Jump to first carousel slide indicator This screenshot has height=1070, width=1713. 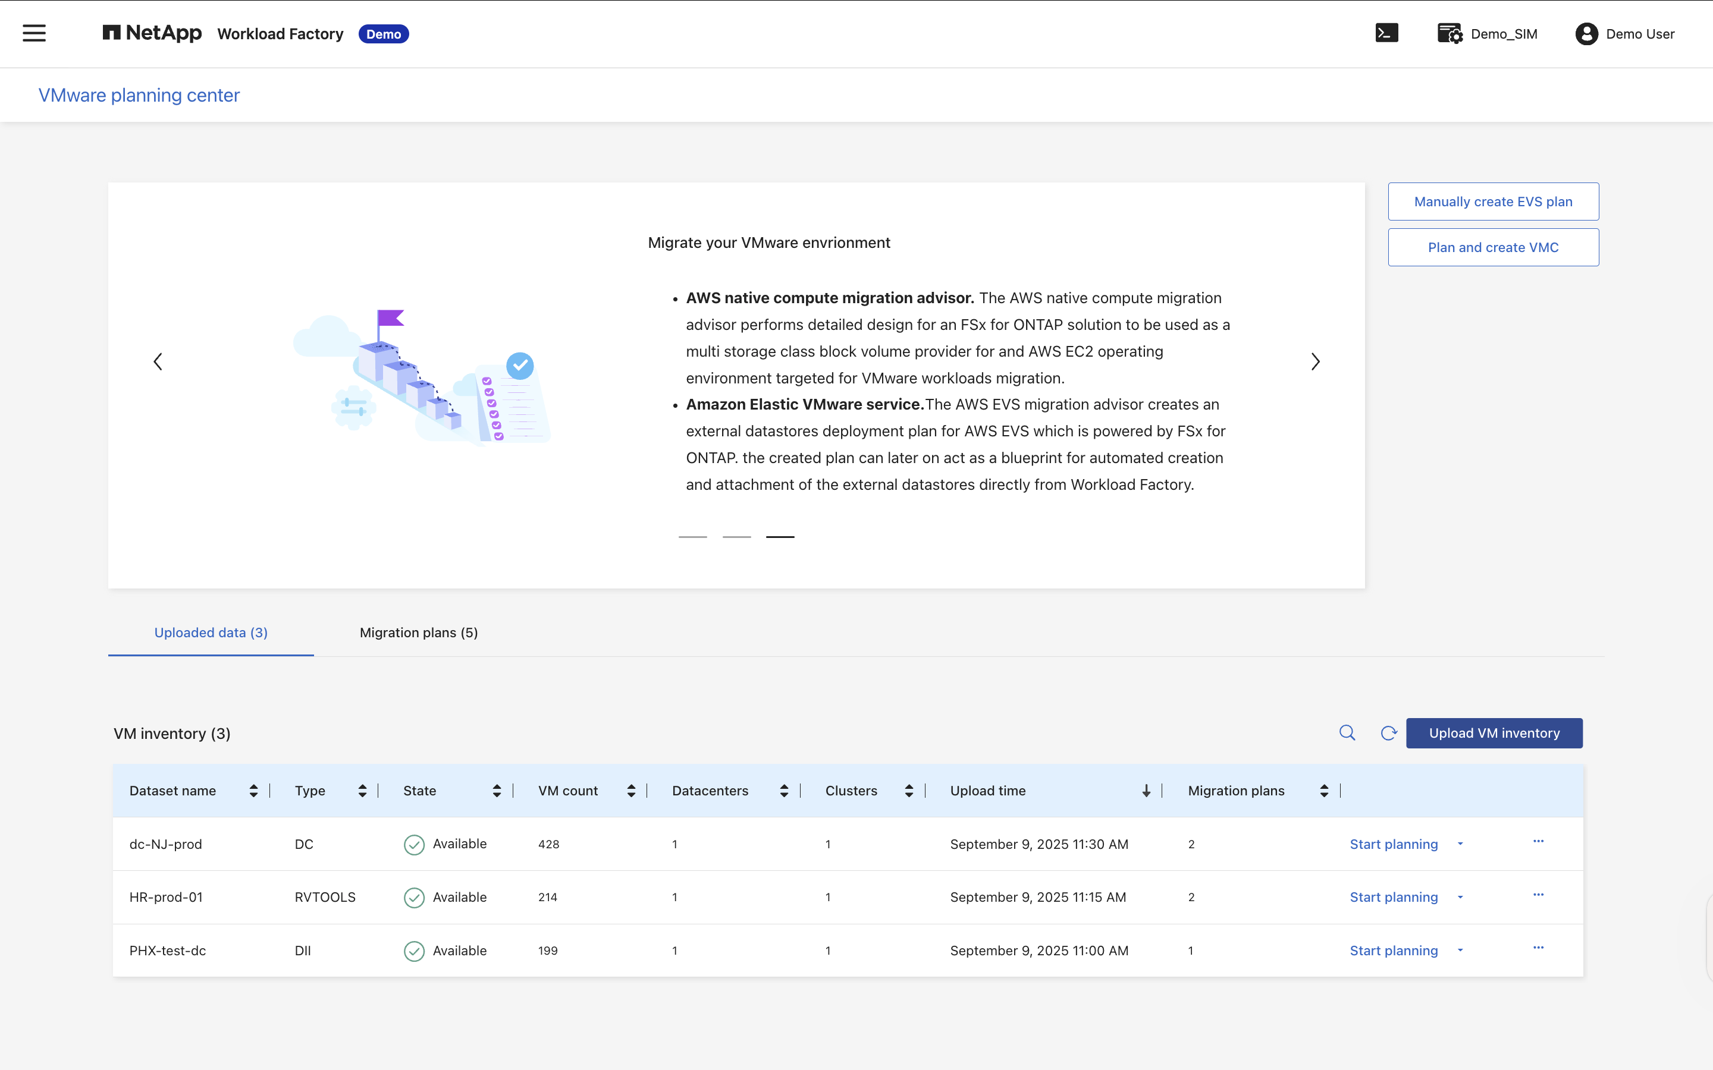tap(692, 536)
